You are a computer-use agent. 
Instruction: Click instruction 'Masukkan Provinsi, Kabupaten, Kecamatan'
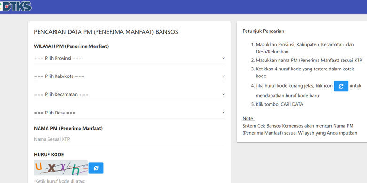coord(305,48)
